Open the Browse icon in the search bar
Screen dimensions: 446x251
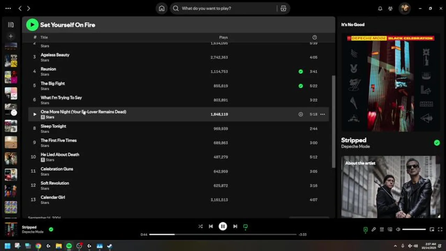tap(283, 8)
